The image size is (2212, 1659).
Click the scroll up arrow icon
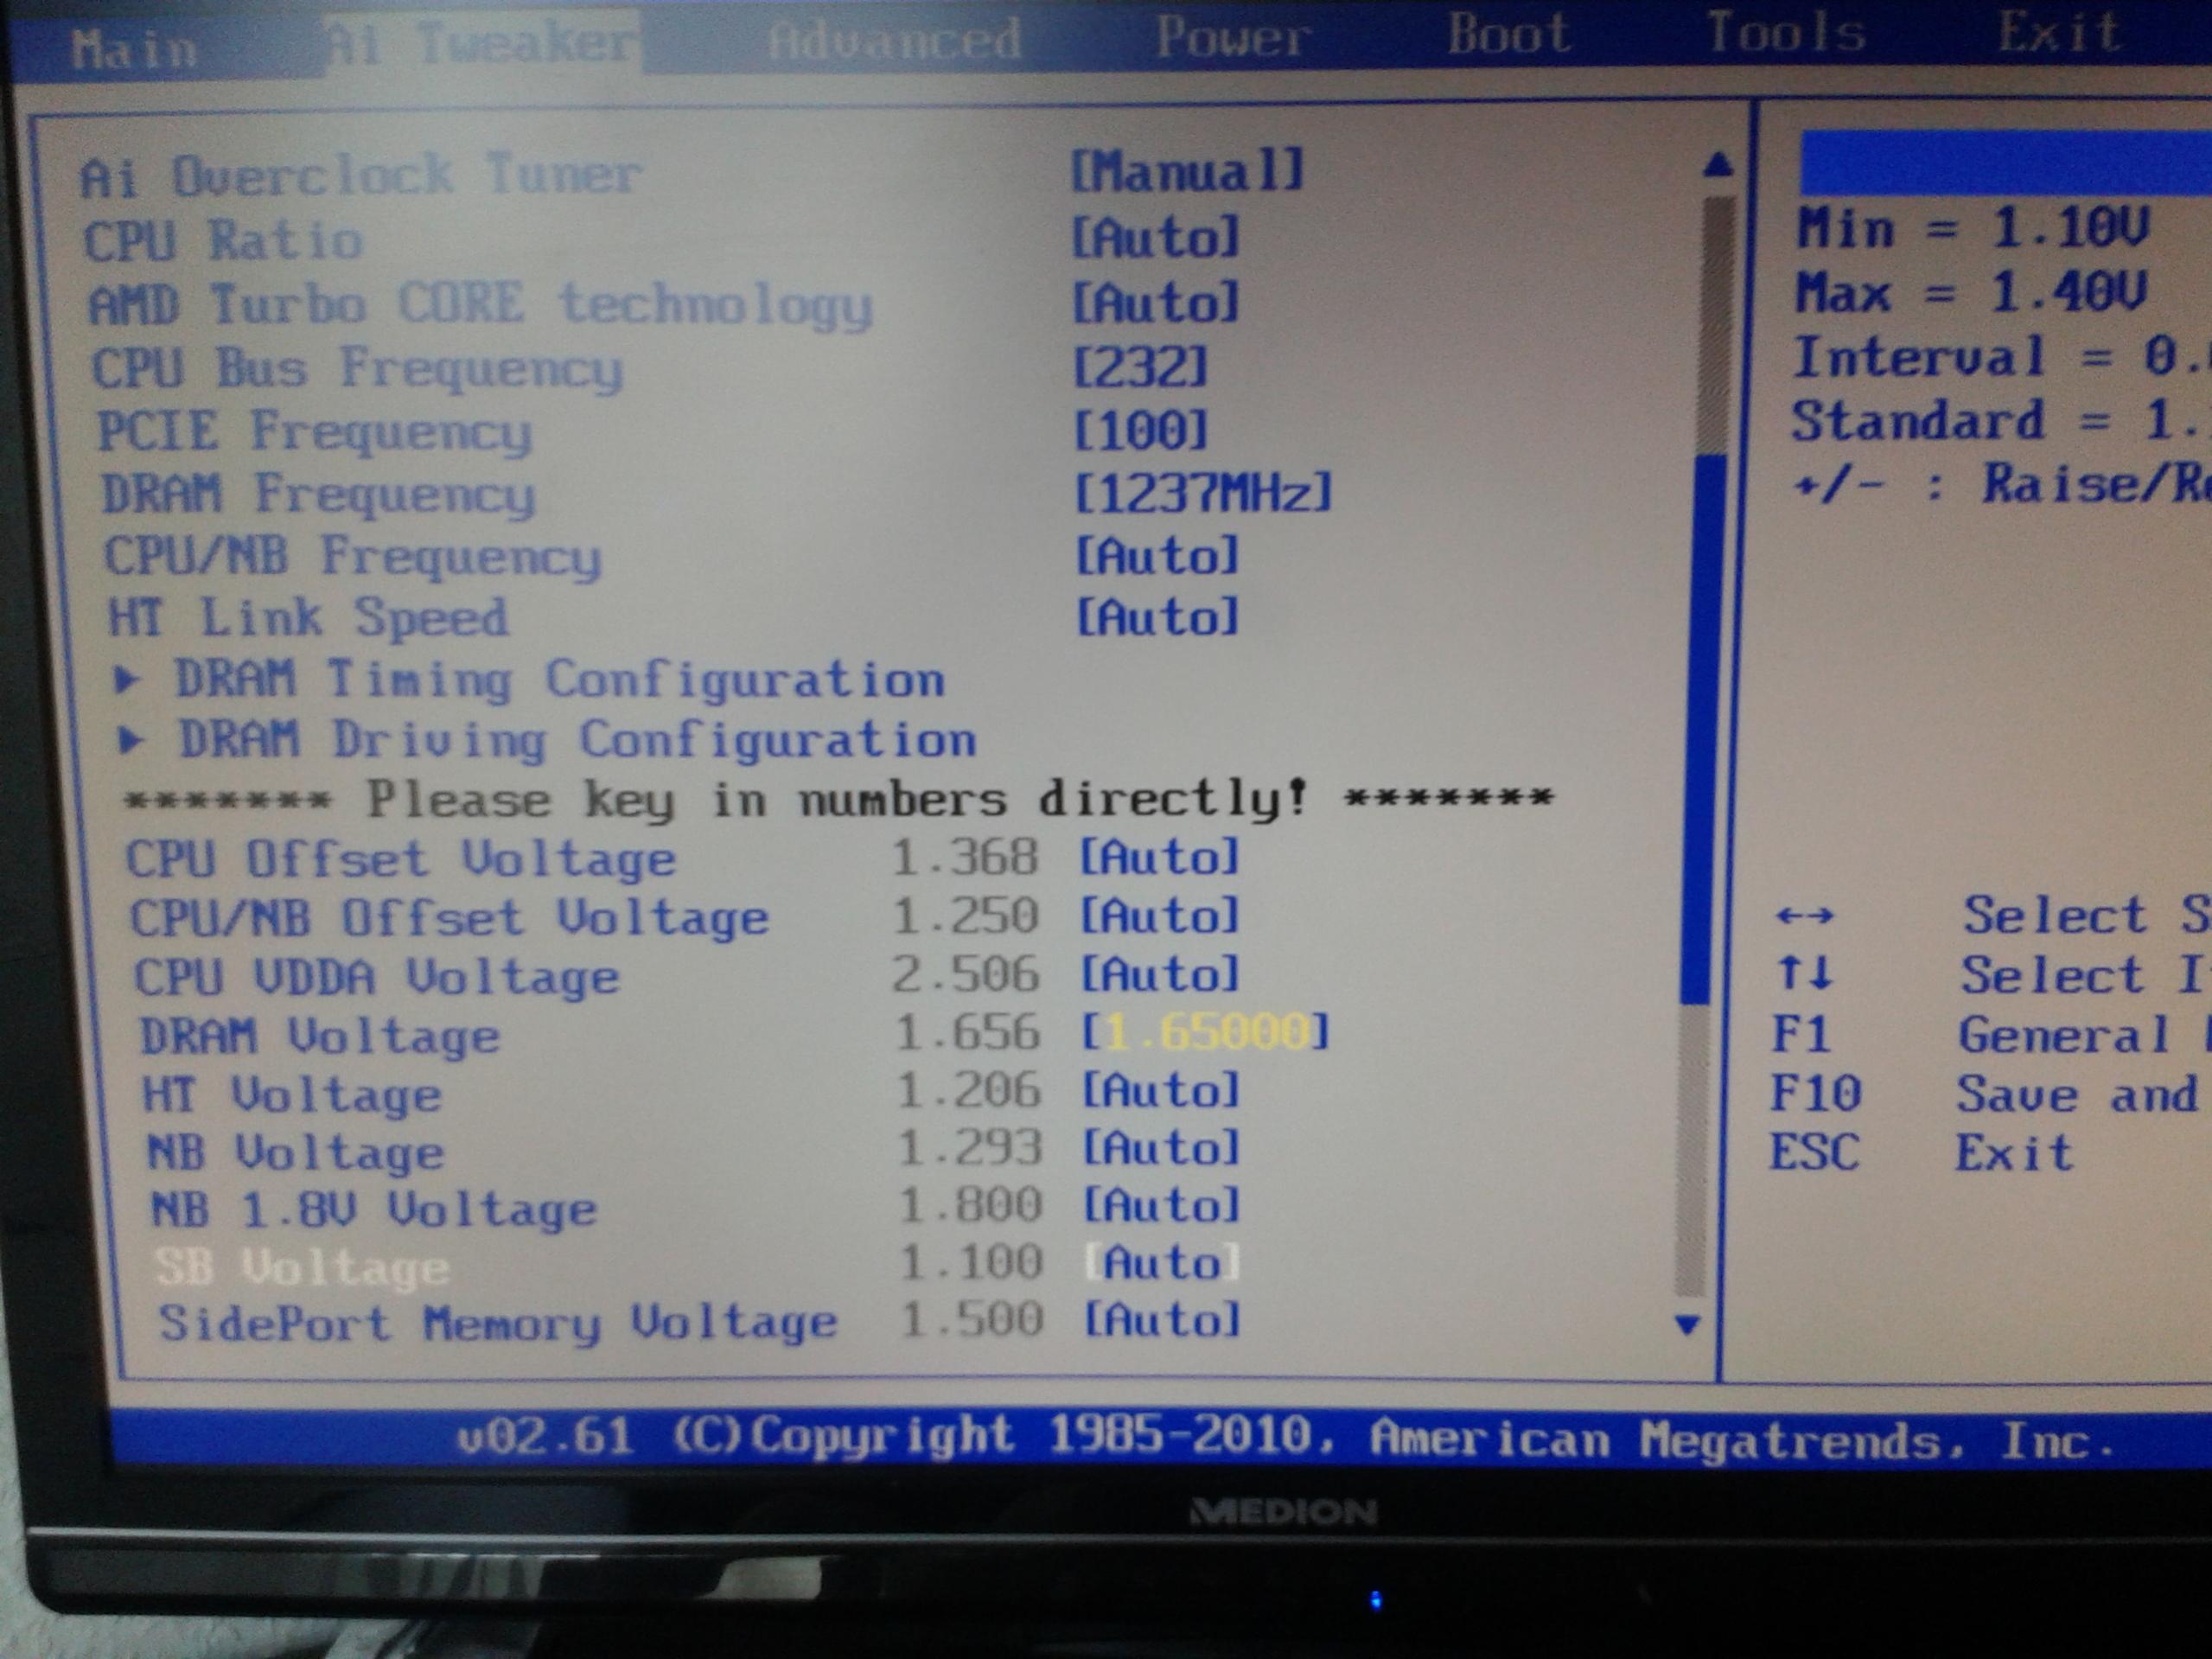pos(1718,164)
